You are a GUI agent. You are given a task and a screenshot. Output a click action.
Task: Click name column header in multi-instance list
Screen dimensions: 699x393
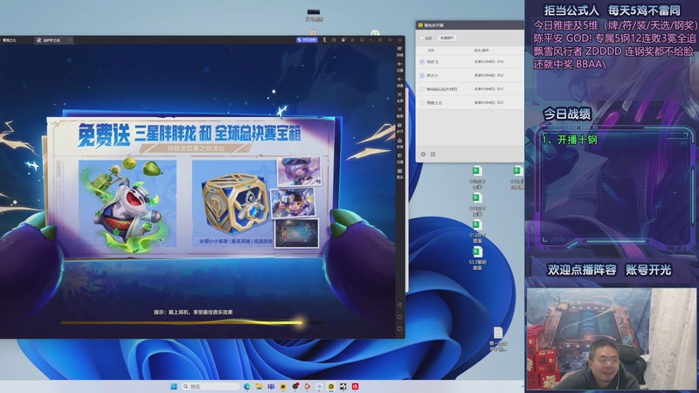[431, 51]
